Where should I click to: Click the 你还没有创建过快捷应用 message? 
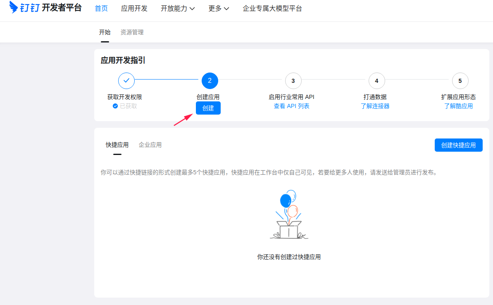click(x=289, y=257)
